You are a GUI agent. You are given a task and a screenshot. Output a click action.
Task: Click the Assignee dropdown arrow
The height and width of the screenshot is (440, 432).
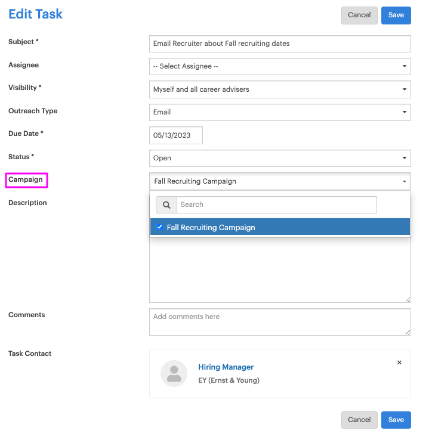pos(405,66)
